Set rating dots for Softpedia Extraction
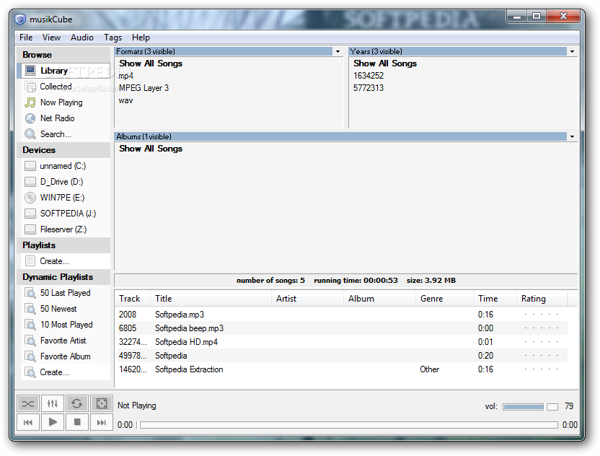The image size is (600, 456). pyautogui.click(x=542, y=369)
